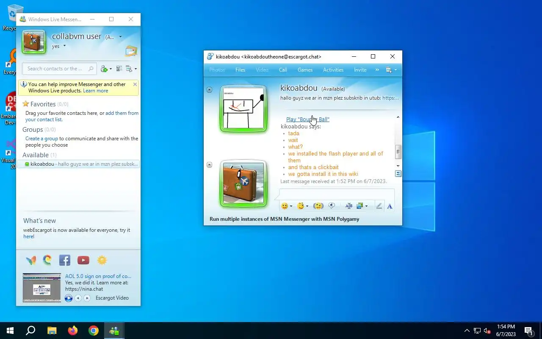Go to next Escargot video

pos(87,298)
